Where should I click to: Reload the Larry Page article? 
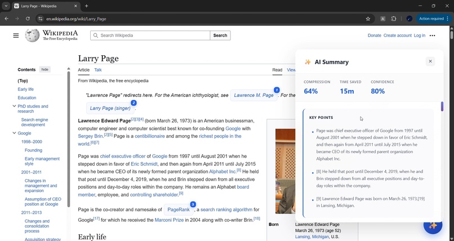[x=28, y=19]
